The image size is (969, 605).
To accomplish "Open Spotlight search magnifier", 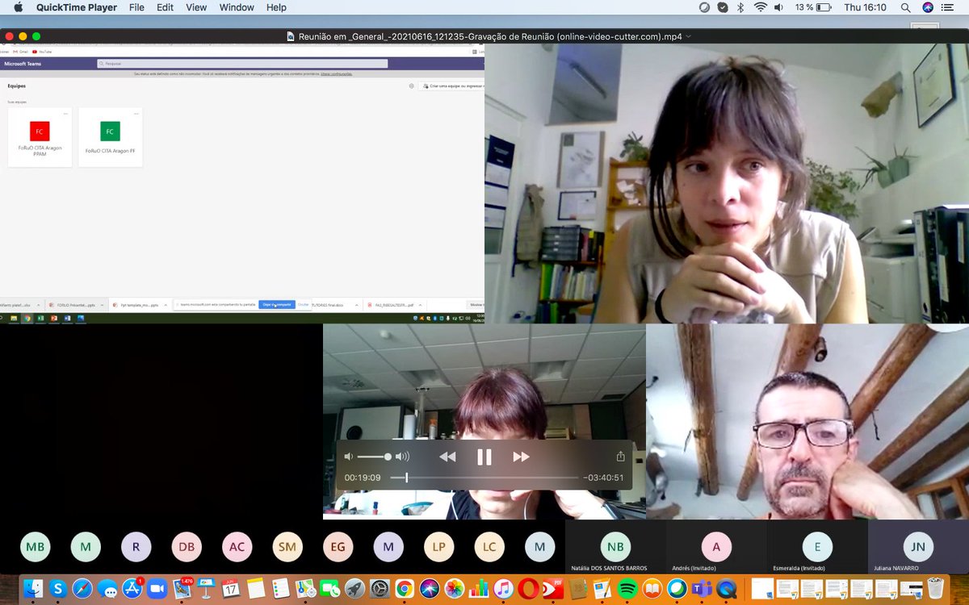I will pos(907,7).
